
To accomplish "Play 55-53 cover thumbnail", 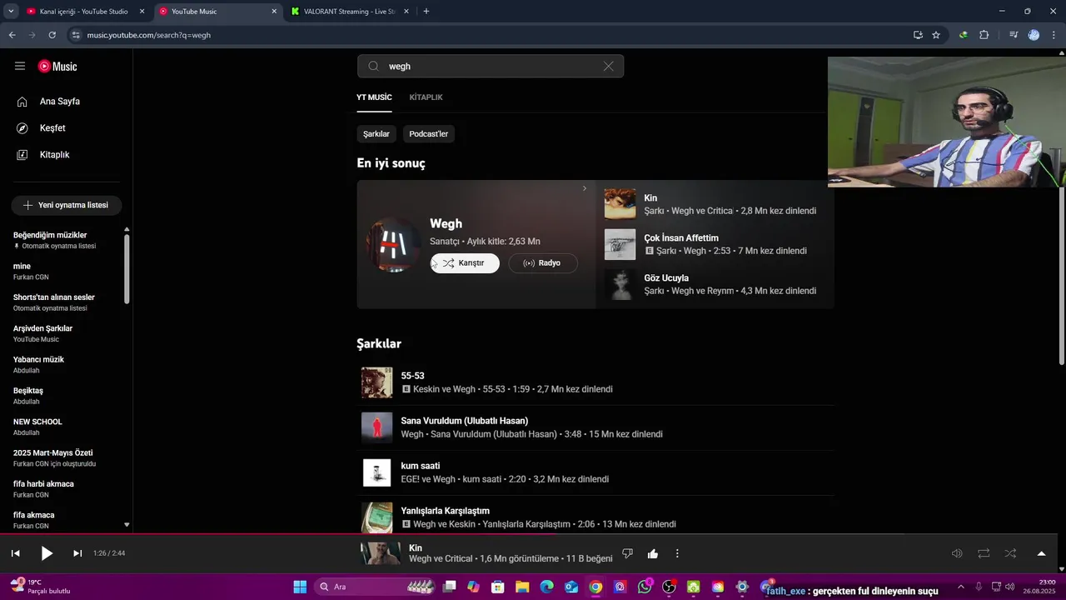I will pyautogui.click(x=376, y=382).
